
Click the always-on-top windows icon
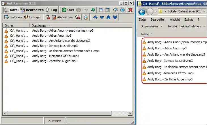point(101,10)
